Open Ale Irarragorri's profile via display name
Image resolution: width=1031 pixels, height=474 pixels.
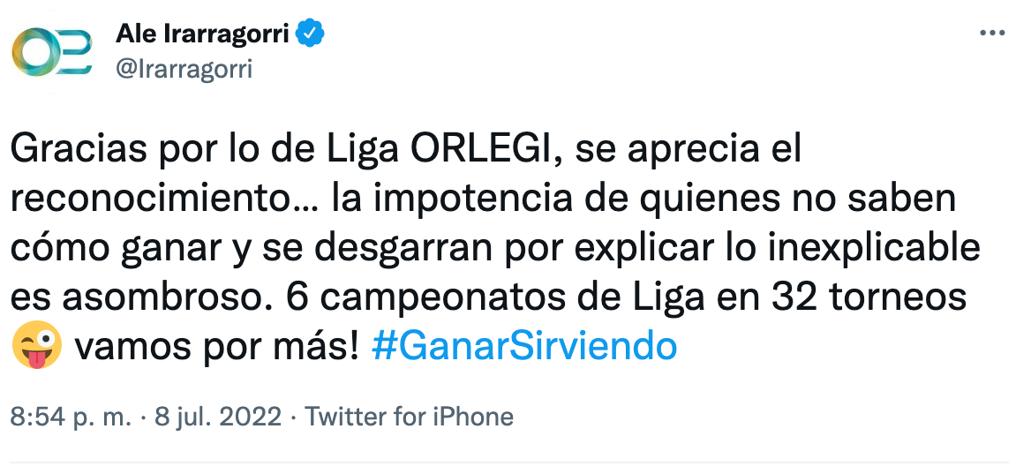(x=203, y=34)
